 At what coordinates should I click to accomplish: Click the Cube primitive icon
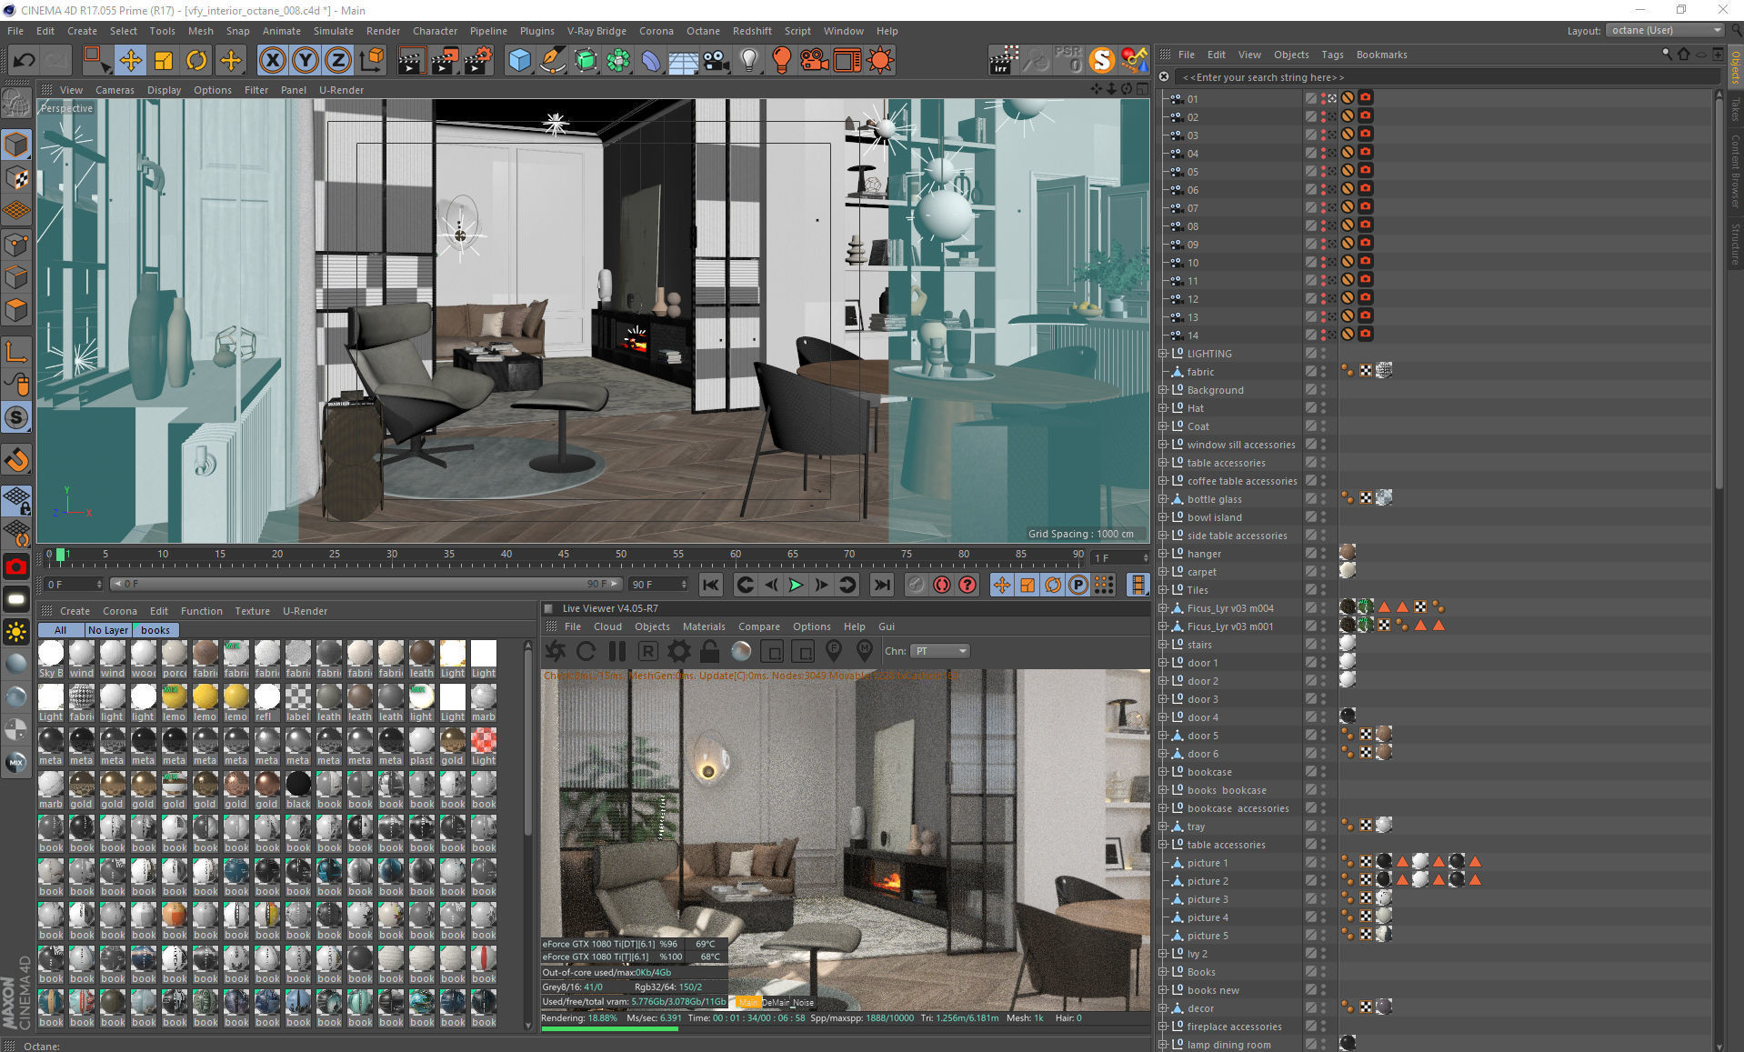coord(519,61)
